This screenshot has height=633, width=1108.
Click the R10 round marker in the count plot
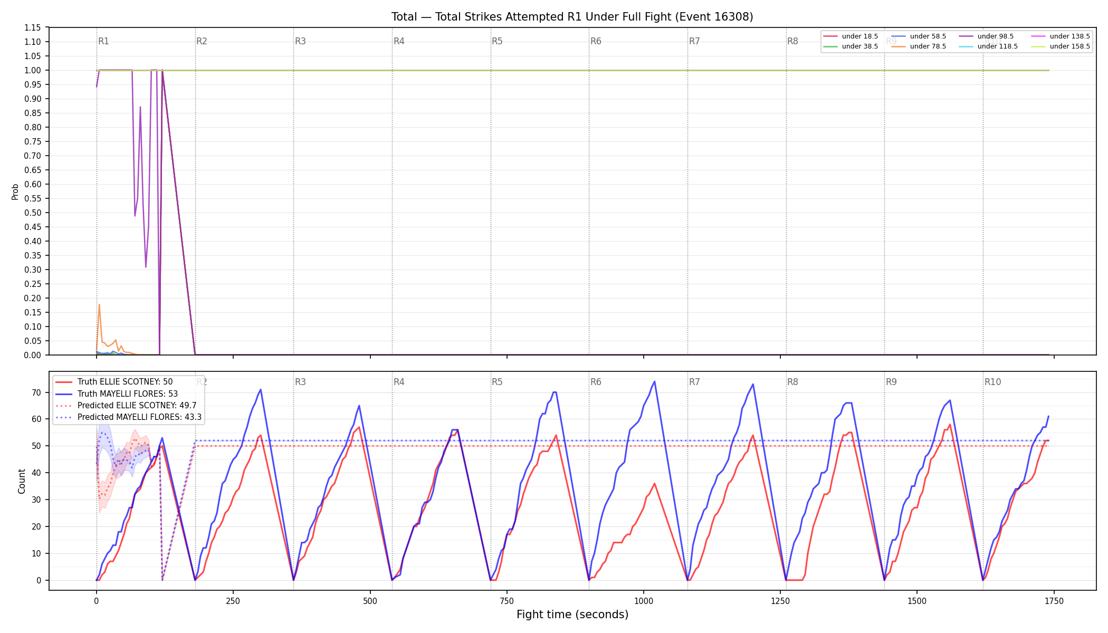[992, 382]
